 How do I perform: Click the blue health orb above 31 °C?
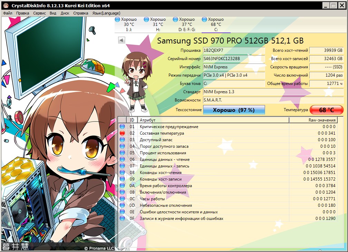coord(146,20)
